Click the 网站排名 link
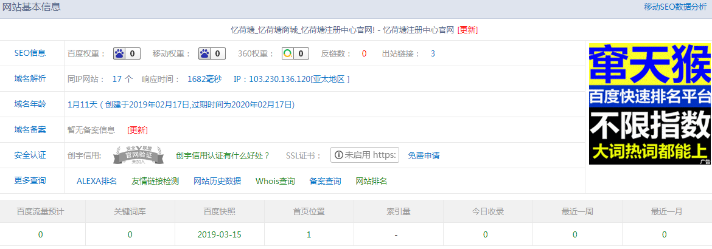 (x=371, y=181)
